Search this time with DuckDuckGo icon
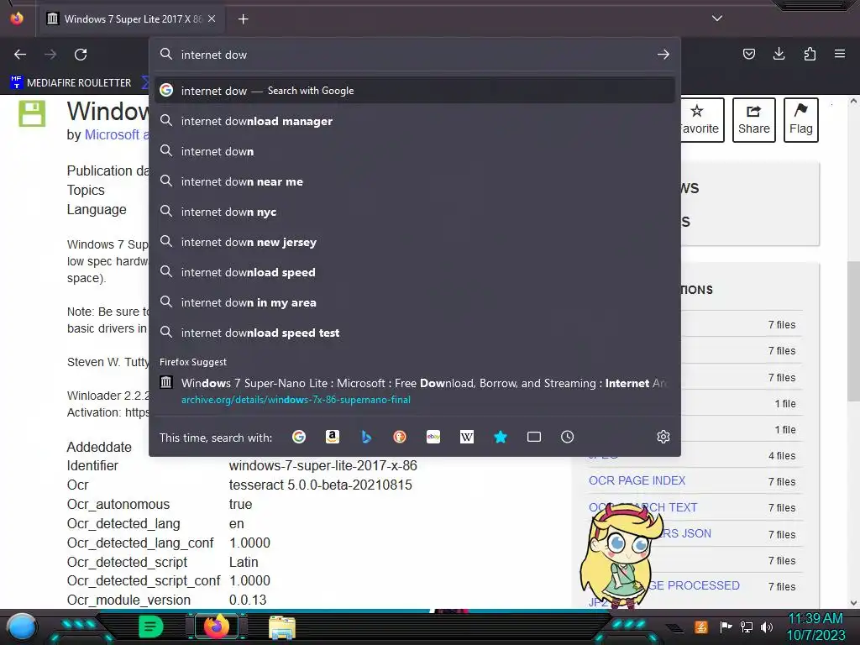860x645 pixels. click(400, 437)
